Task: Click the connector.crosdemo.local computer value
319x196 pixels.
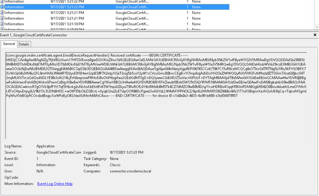Action: (x=130, y=171)
